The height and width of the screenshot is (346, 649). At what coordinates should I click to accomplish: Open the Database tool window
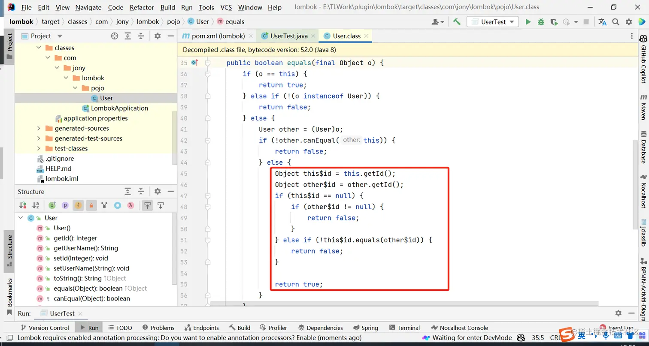coord(643,147)
